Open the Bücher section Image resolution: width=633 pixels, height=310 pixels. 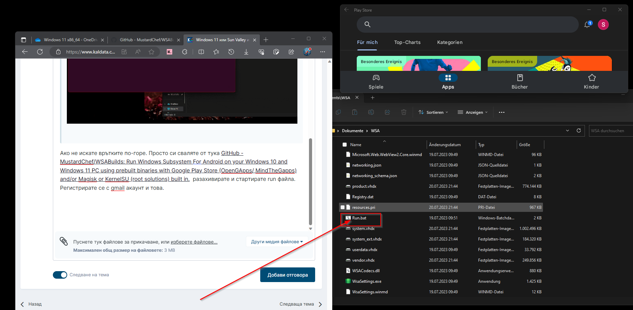pos(520,82)
